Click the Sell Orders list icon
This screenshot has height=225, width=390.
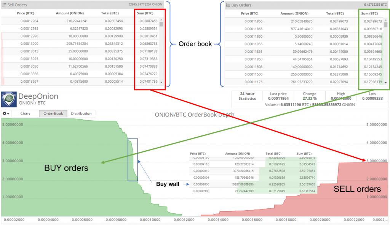tap(5, 5)
